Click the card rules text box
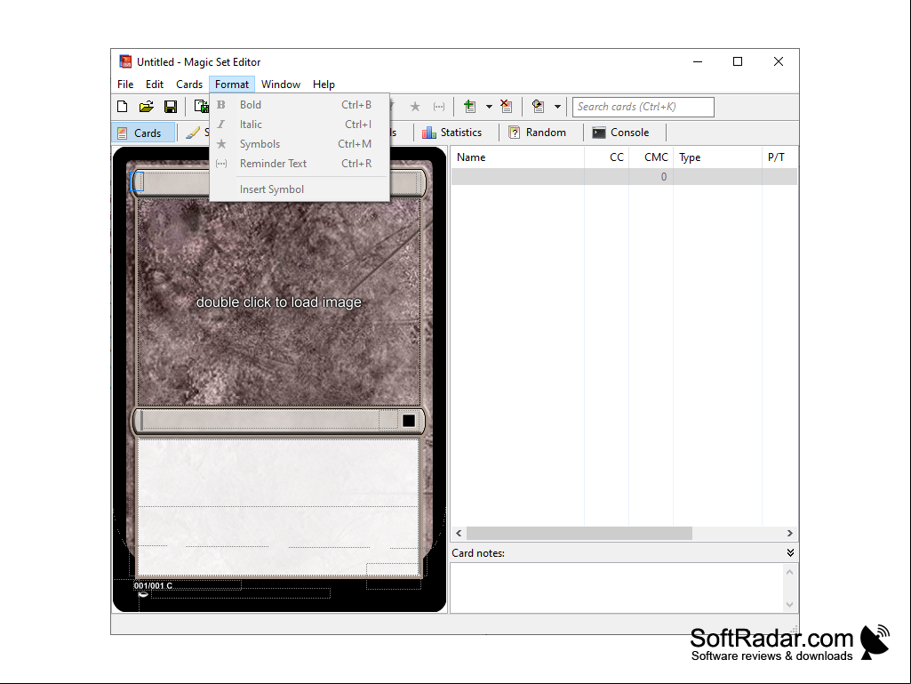 click(278, 472)
